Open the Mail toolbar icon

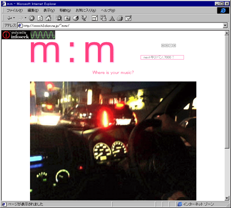coord(103,18)
